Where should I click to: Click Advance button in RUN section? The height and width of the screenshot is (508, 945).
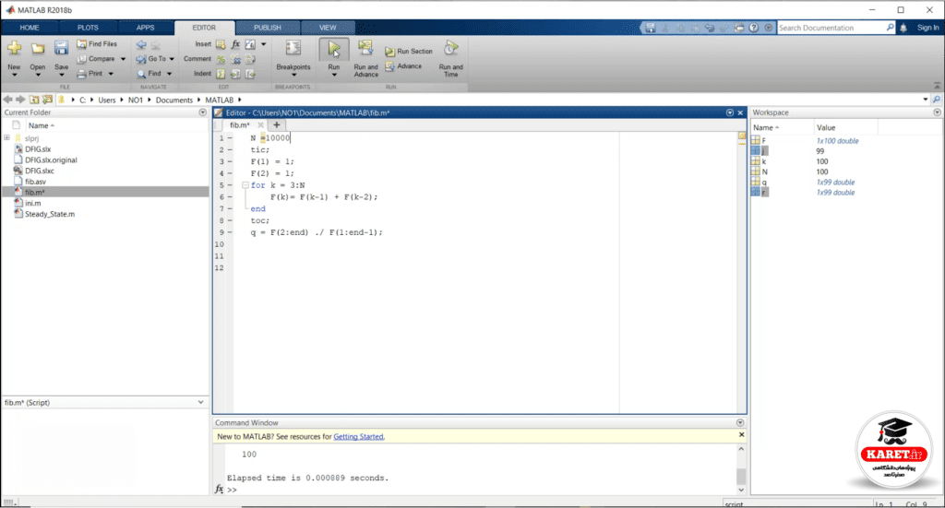(403, 66)
